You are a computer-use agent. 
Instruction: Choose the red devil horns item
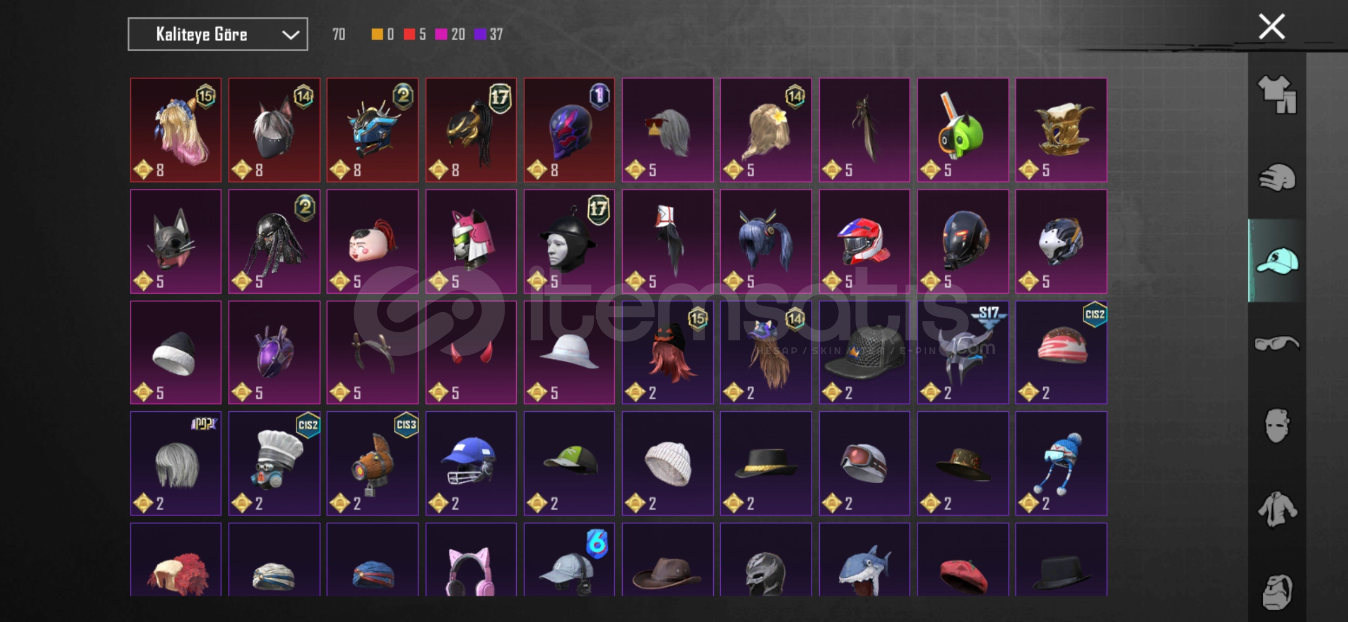tap(471, 352)
